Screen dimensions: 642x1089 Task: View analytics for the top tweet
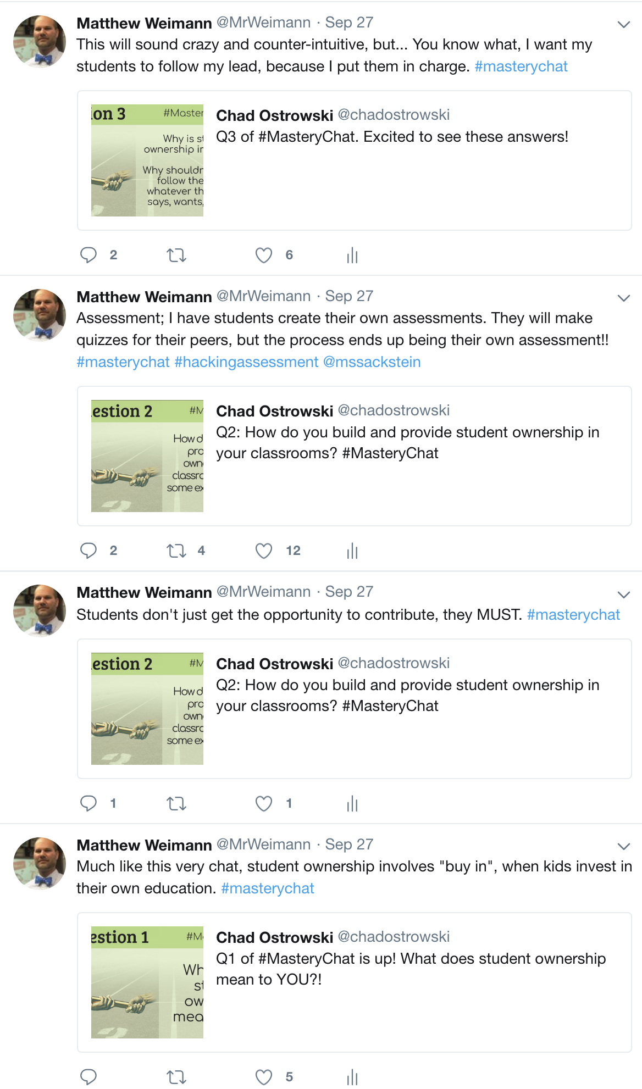(352, 254)
